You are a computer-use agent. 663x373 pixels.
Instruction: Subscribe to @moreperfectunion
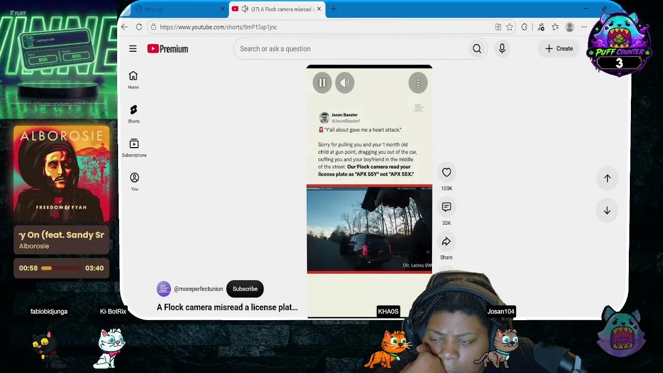pyautogui.click(x=245, y=289)
